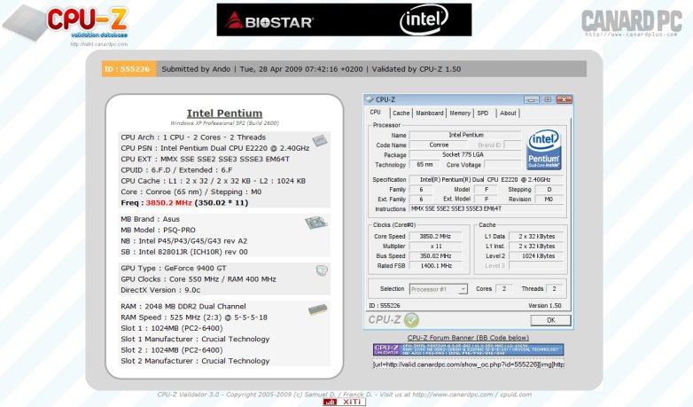693x407 pixels.
Task: Click the Threads value box showing 2
Action: [x=554, y=288]
